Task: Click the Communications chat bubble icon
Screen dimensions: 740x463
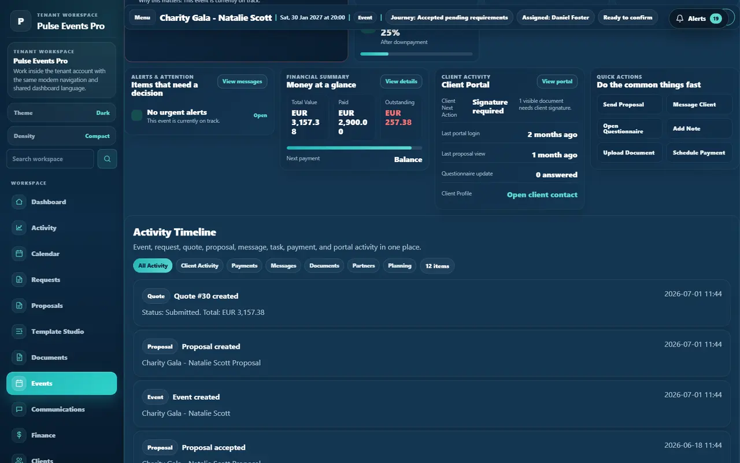Action: [x=19, y=409]
